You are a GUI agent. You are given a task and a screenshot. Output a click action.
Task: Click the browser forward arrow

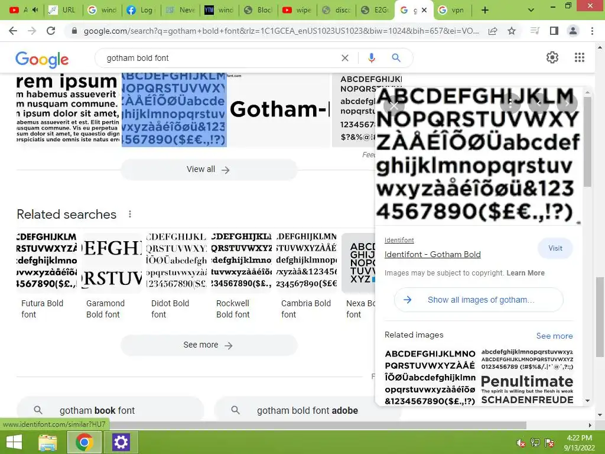pos(32,31)
